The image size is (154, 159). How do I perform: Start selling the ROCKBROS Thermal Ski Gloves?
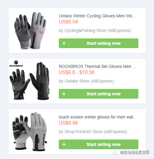click(99, 94)
